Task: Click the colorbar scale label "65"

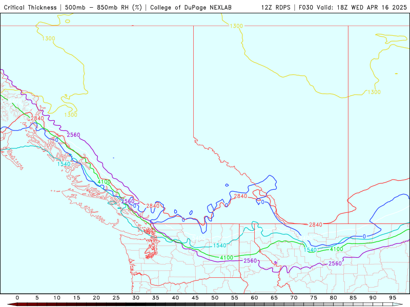Action: click(x=274, y=298)
